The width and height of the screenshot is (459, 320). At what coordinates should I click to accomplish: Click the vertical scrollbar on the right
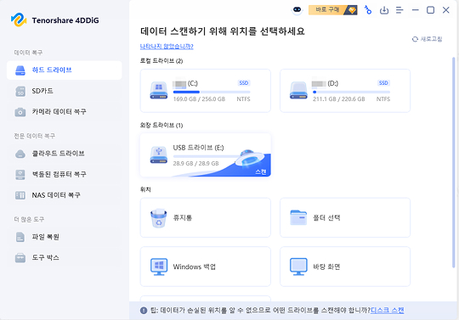pyautogui.click(x=453, y=162)
